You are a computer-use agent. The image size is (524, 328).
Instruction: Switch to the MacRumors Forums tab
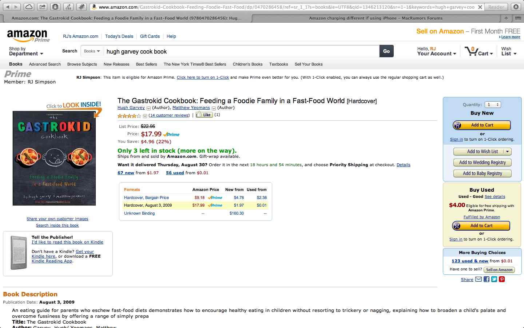click(376, 18)
